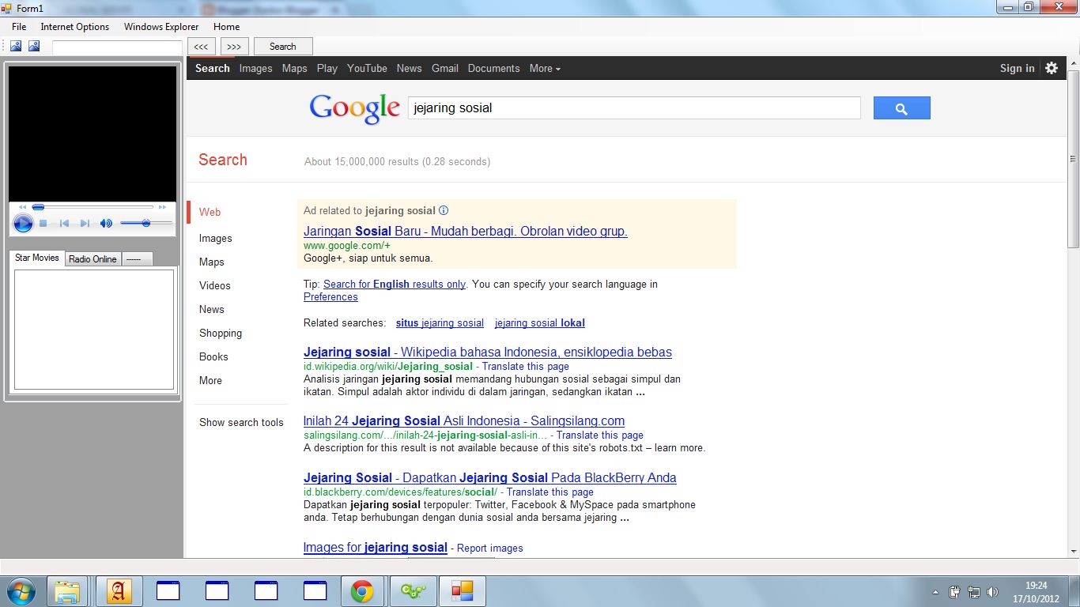
Task: Click Search for English results only
Action: tap(395, 285)
